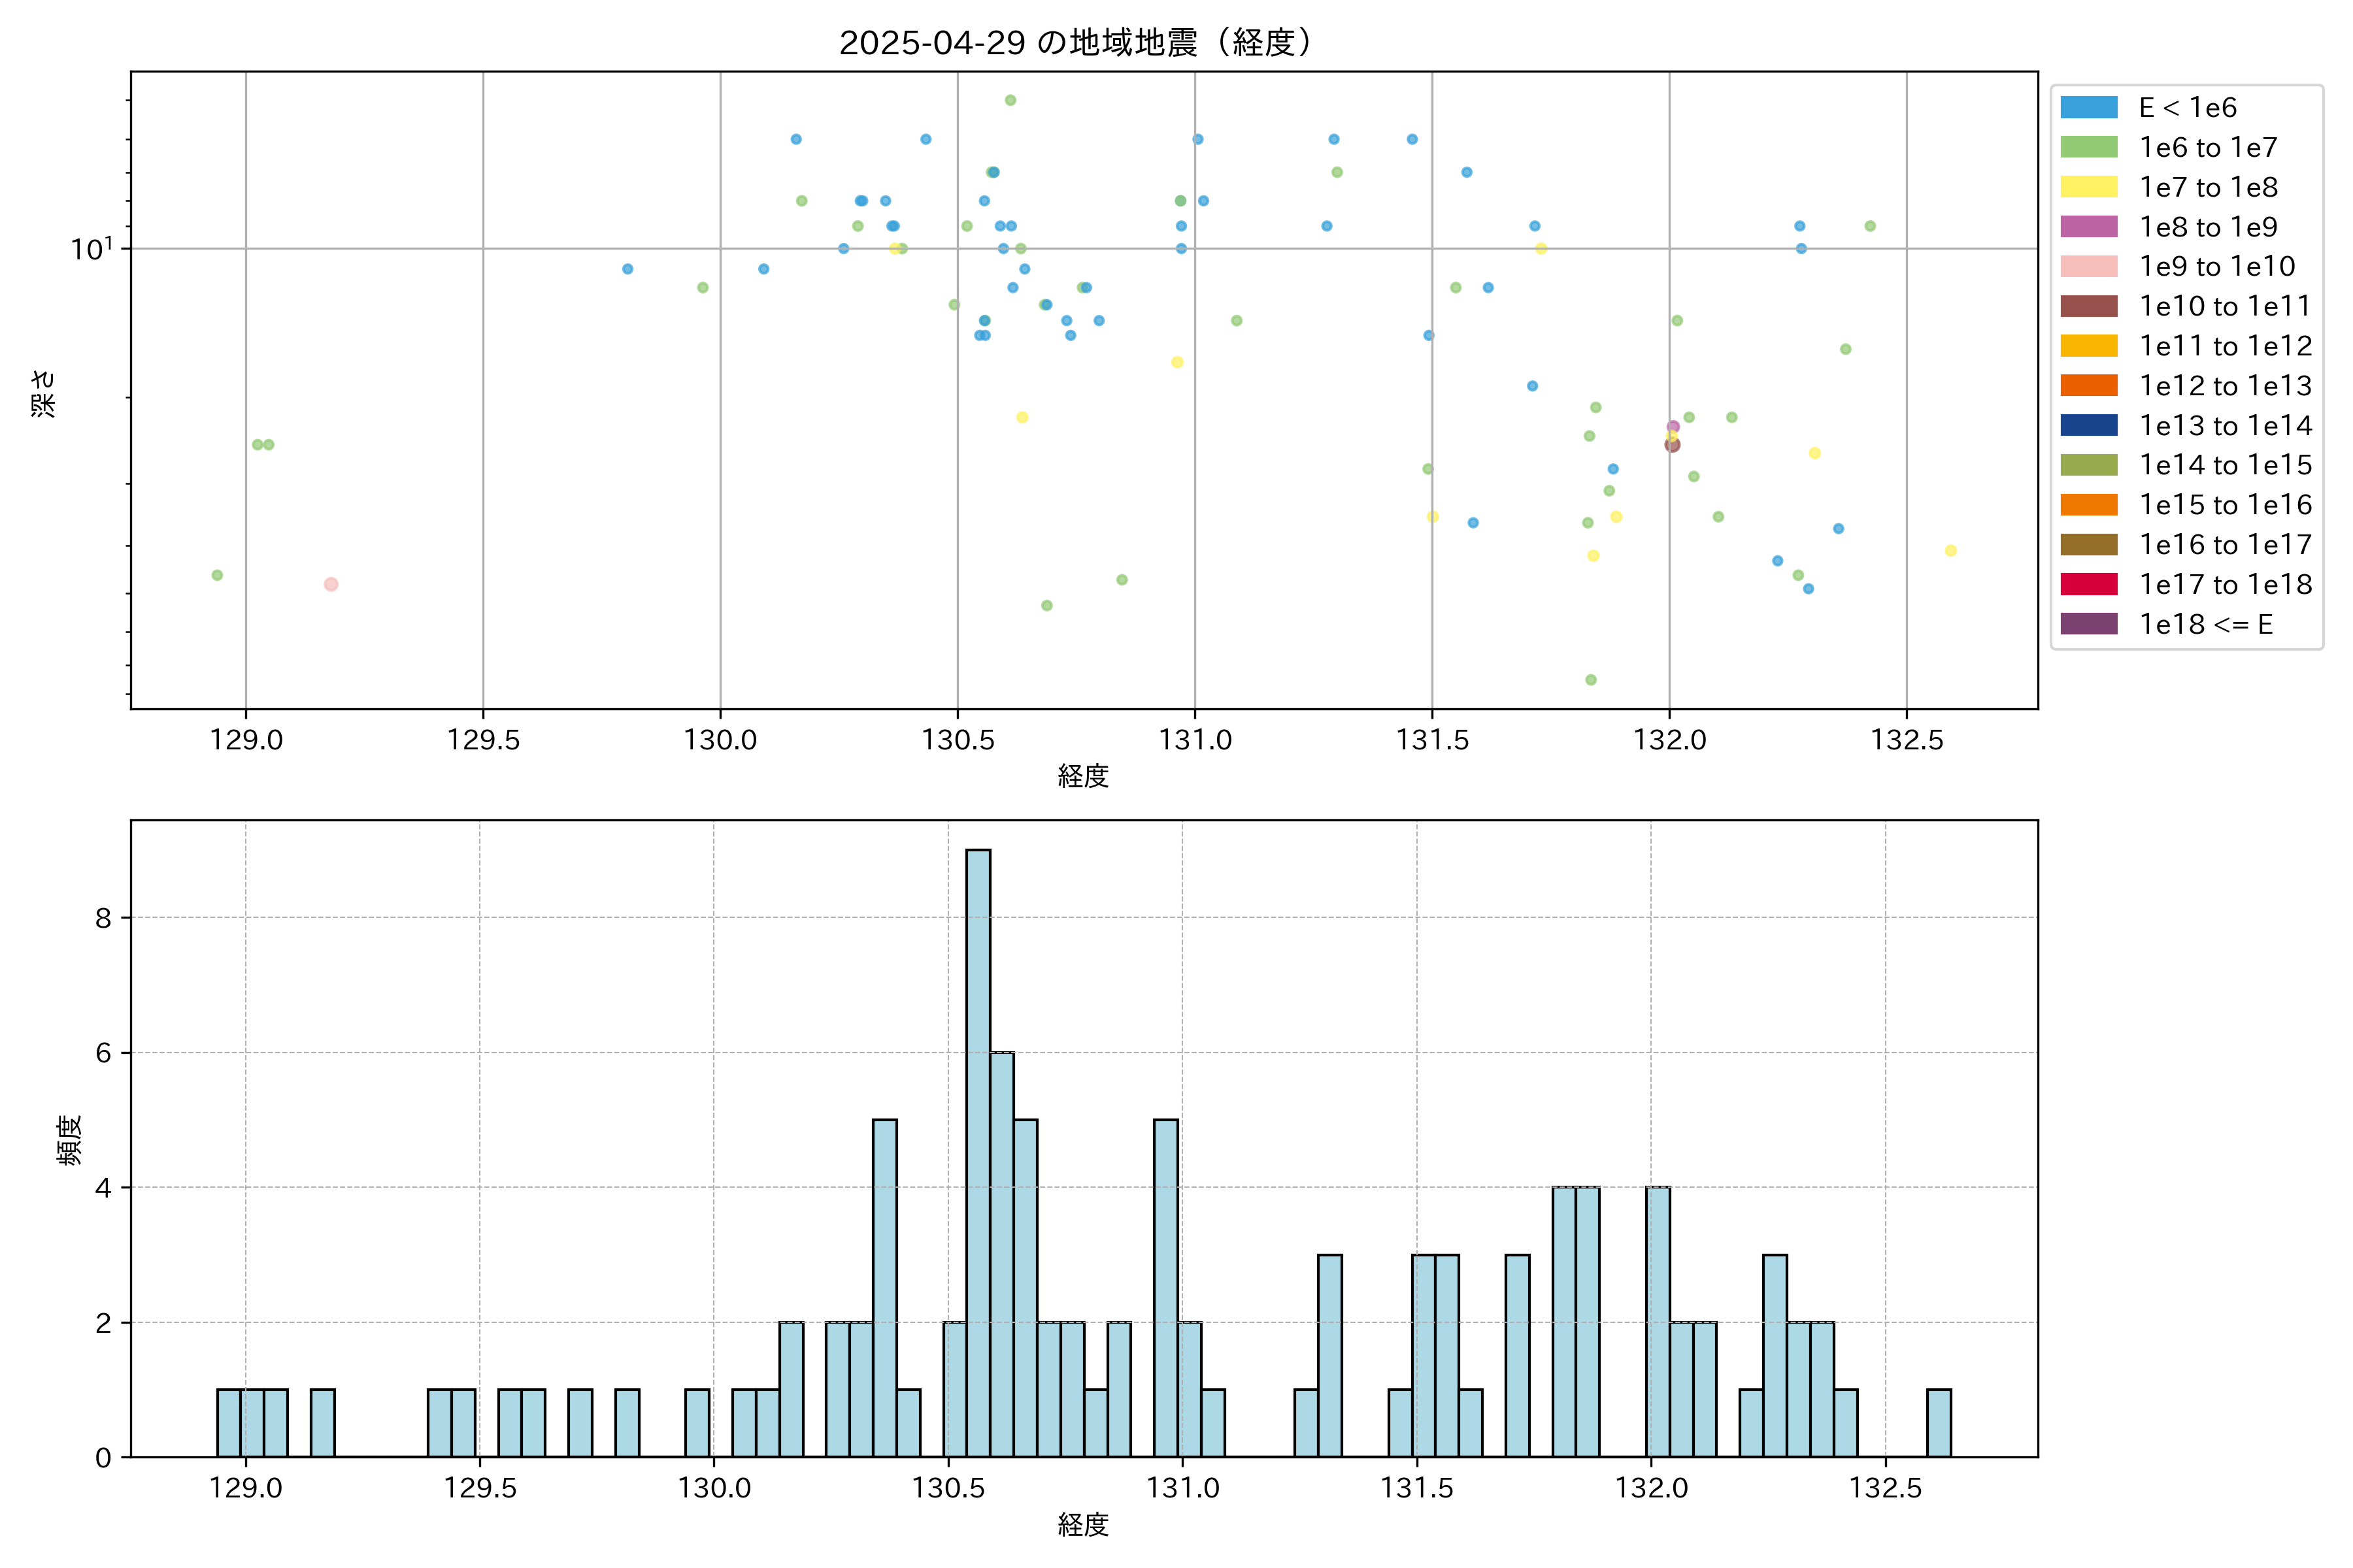Click the 頻度 y-axis label on histogram
Image resolution: width=2353 pixels, height=1568 pixels.
[69, 1140]
